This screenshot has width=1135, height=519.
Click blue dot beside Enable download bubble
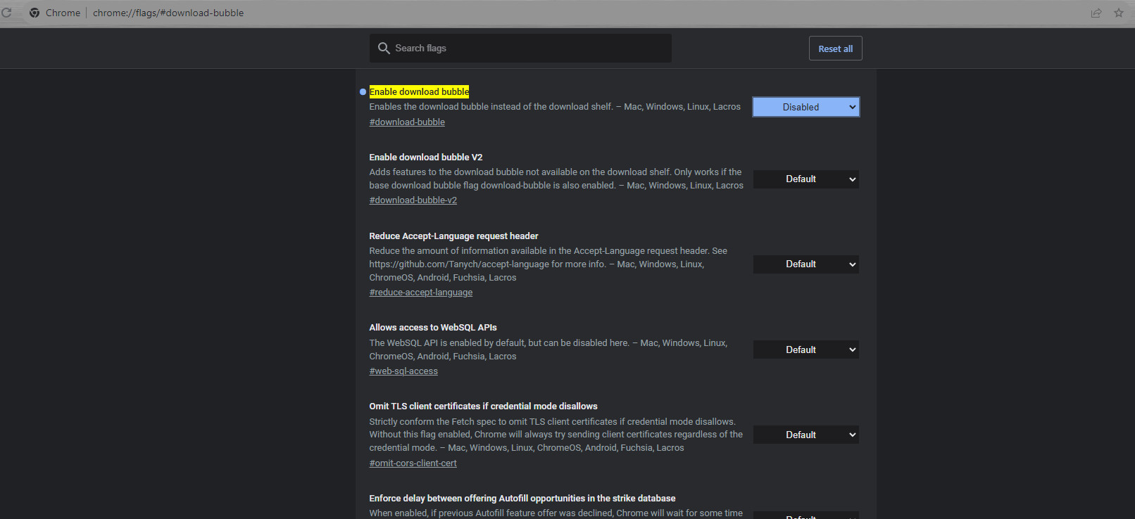[363, 92]
